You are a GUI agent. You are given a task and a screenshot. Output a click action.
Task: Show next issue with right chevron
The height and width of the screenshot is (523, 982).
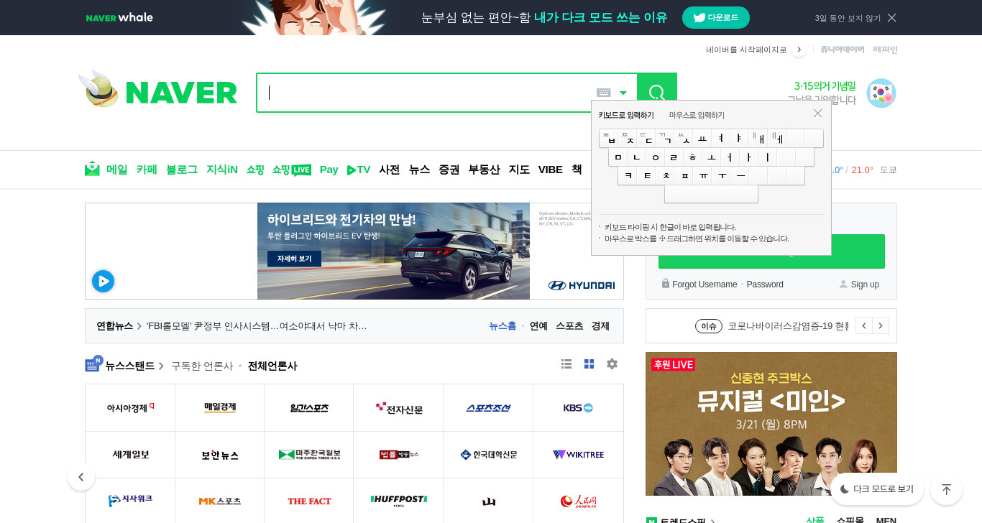[x=881, y=325]
